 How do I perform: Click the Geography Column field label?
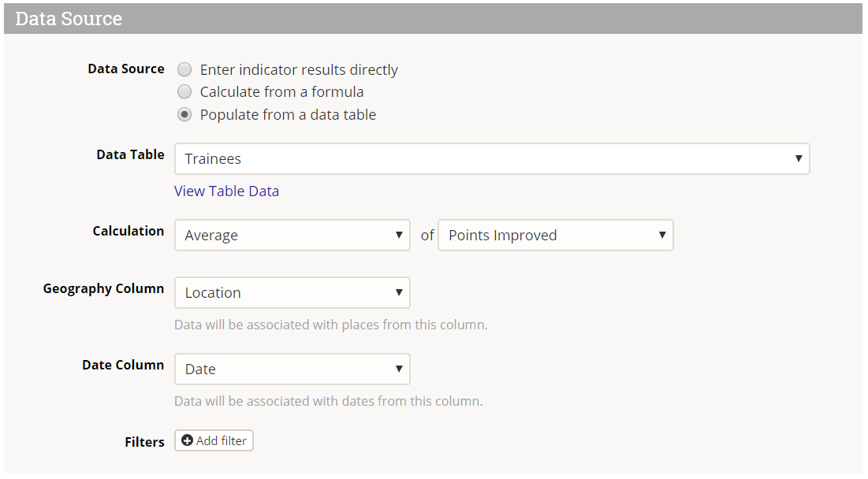pyautogui.click(x=103, y=288)
